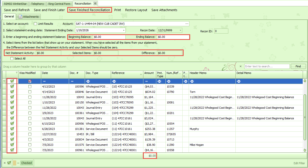Remove the filter with the bottom-left X icon
The height and width of the screenshot is (168, 308).
[5, 163]
